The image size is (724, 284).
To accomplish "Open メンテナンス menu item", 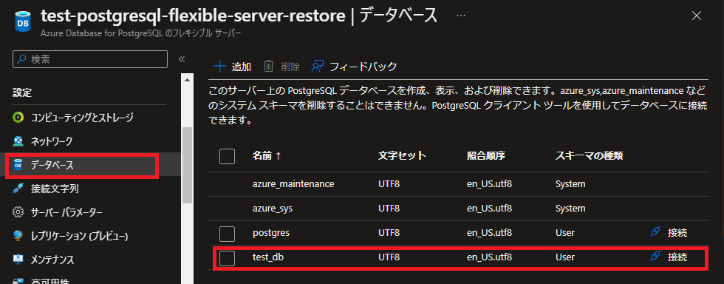I will (52, 260).
